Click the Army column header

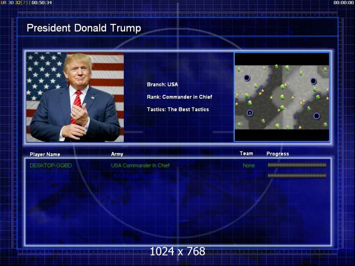pyautogui.click(x=117, y=154)
